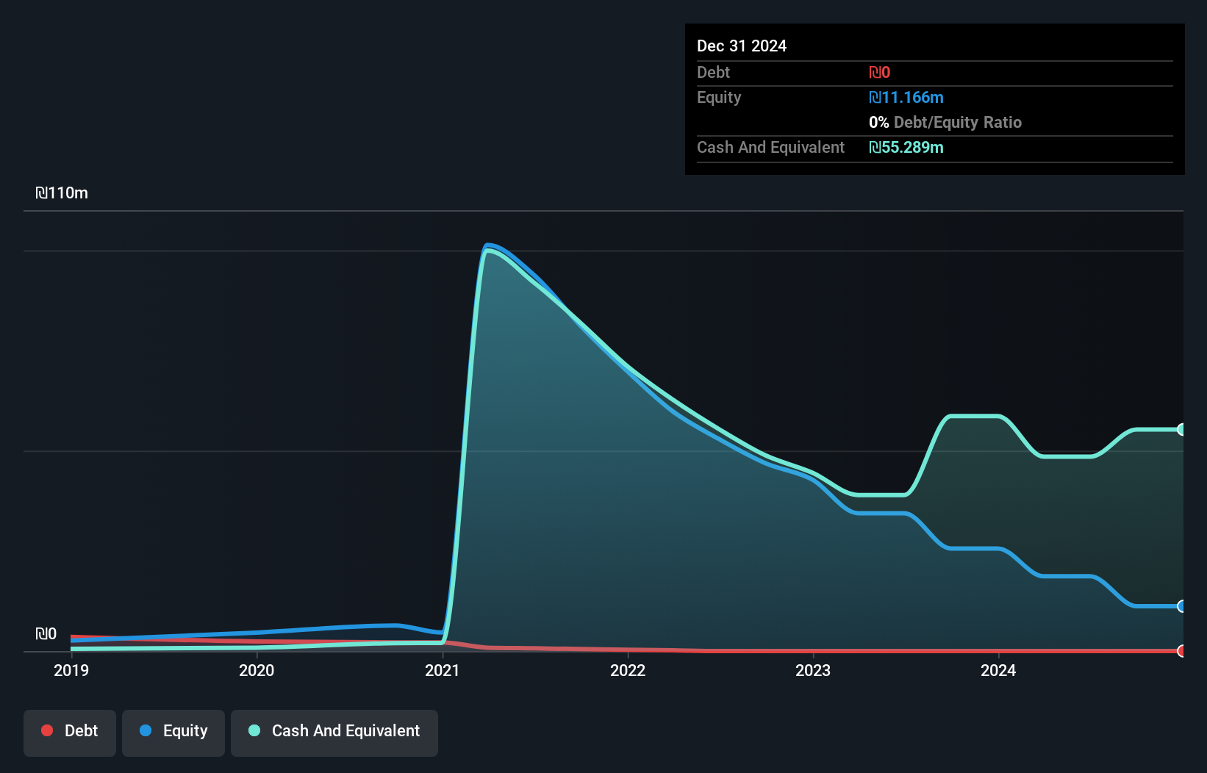Click the Cash And Equivalent endpoint marker
Screen dimensions: 1207x773
tap(1181, 429)
